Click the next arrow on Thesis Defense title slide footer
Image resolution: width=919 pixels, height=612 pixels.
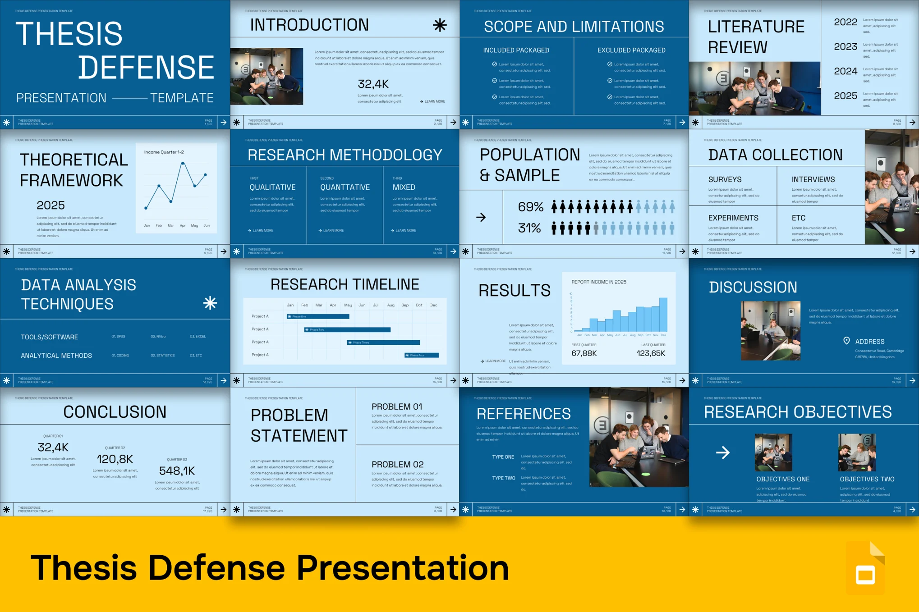[224, 123]
